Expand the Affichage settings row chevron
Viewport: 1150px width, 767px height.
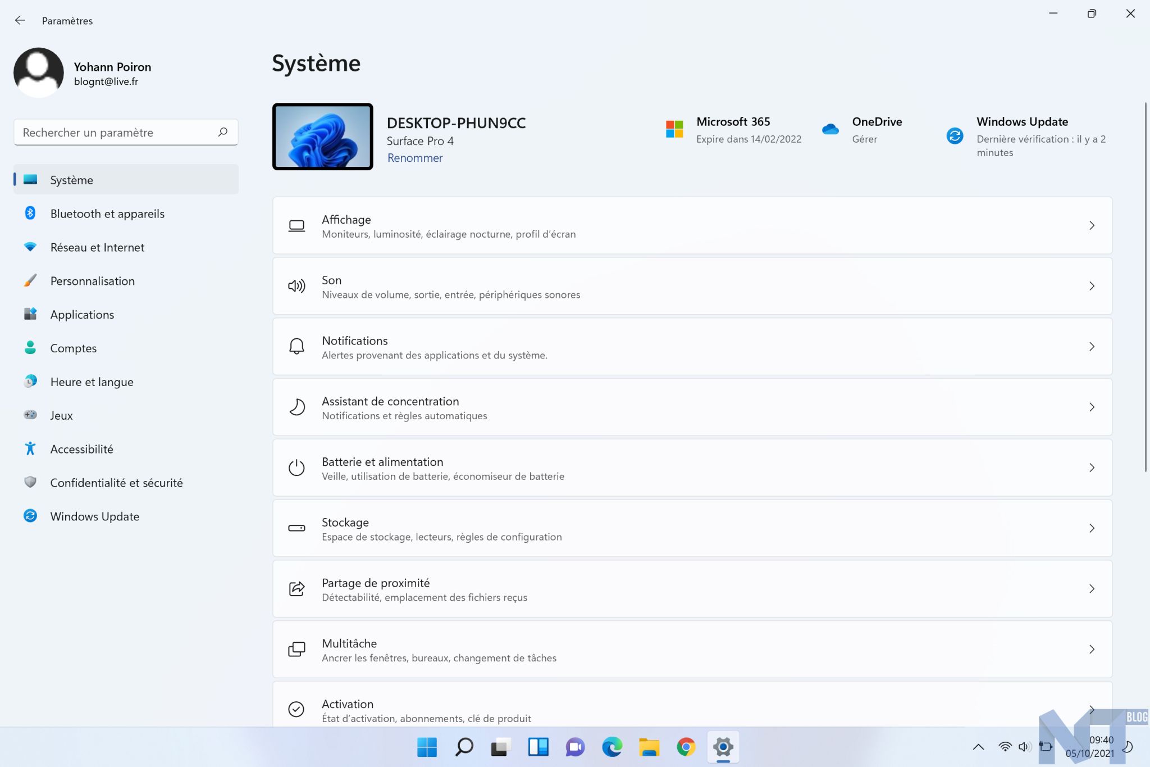click(x=1092, y=225)
